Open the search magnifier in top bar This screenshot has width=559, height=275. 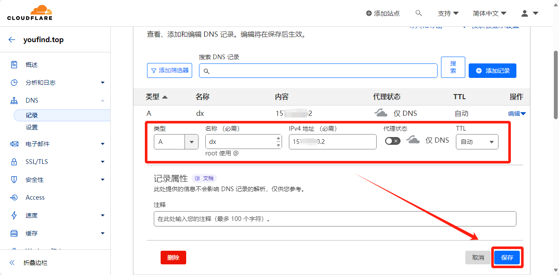[x=419, y=13]
